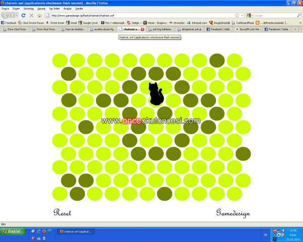The image size is (303, 242).
Task: Open the Dosya menu
Action: [x=5, y=9]
